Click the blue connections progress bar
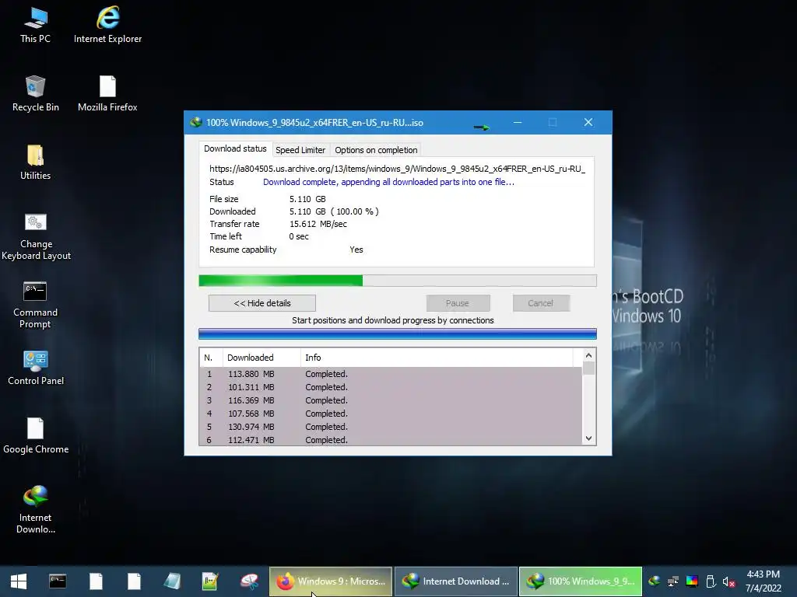797x597 pixels. 398,333
